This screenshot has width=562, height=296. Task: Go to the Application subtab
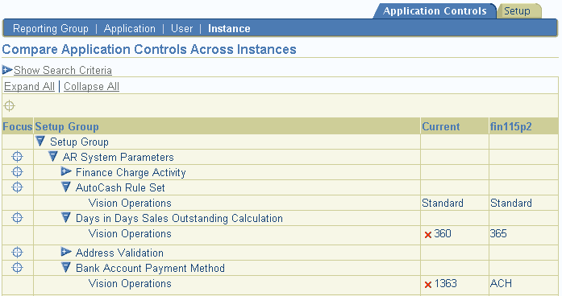tap(130, 29)
